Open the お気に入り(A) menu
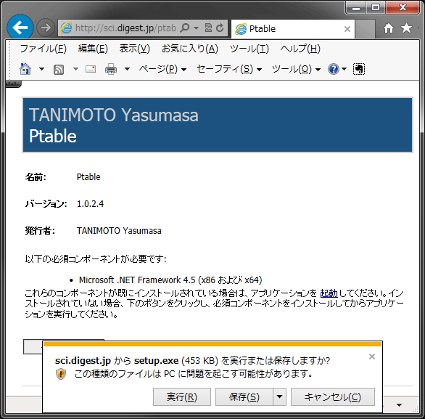Image resolution: width=425 pixels, height=419 pixels. coord(190,49)
